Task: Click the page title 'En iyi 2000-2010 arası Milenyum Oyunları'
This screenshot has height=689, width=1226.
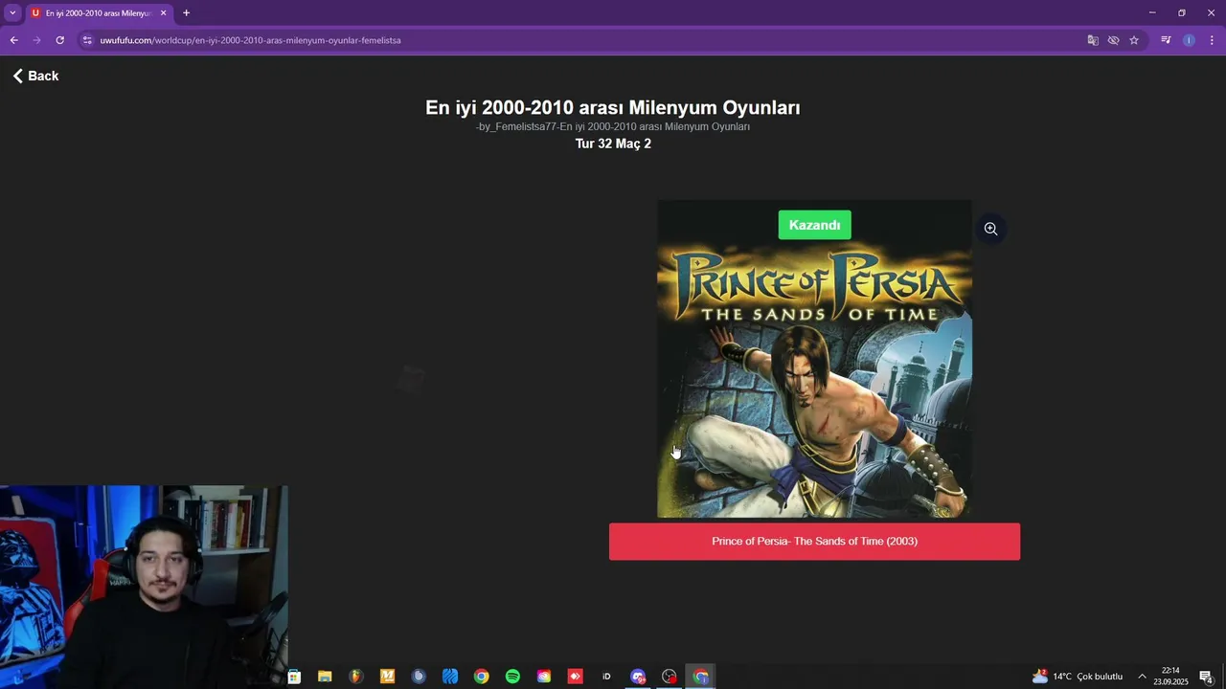Action: coord(613,108)
